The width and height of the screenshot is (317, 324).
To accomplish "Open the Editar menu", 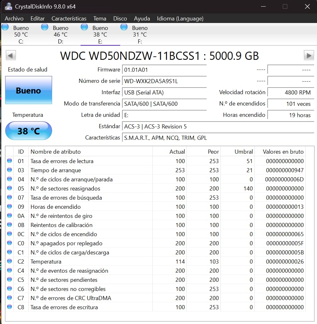I will (x=37, y=19).
